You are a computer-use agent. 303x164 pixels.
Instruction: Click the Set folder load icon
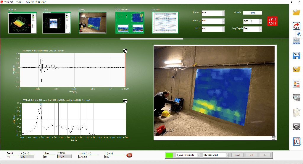(x=296, y=69)
